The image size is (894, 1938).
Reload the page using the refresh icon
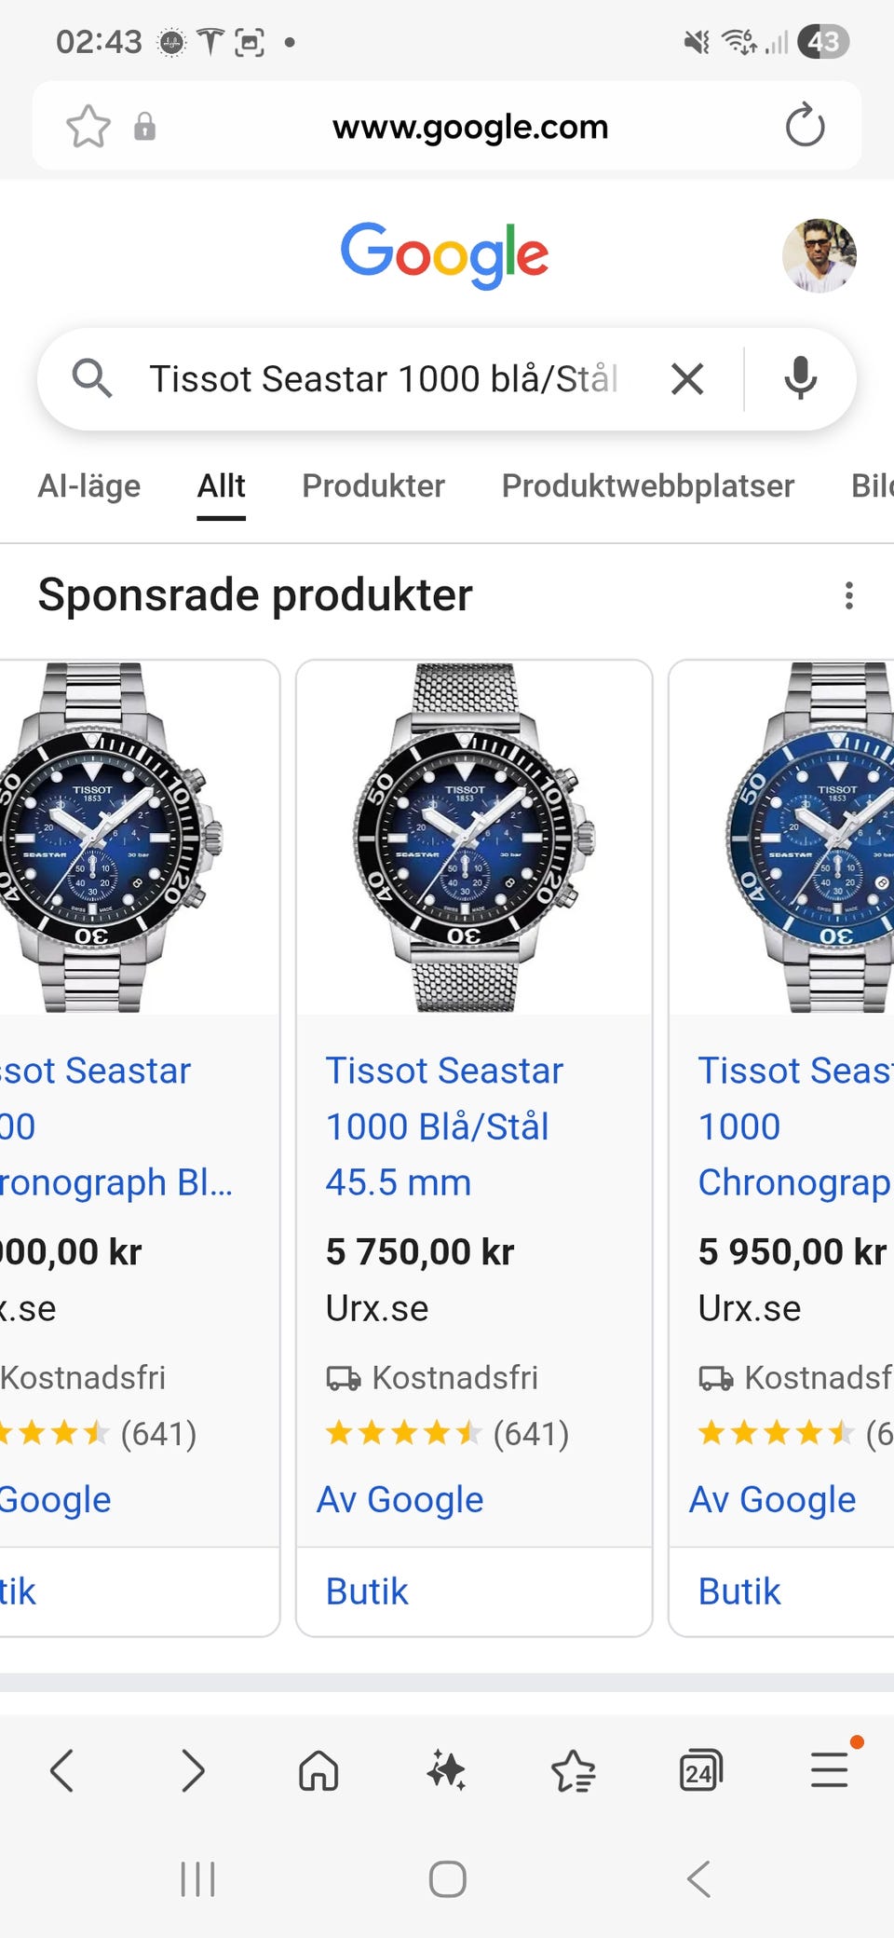pos(805,127)
